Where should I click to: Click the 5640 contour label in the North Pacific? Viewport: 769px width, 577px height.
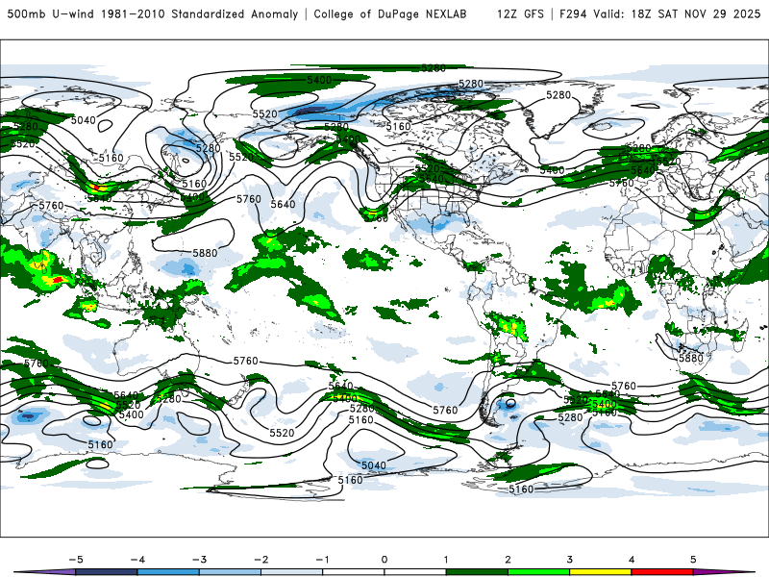click(283, 204)
